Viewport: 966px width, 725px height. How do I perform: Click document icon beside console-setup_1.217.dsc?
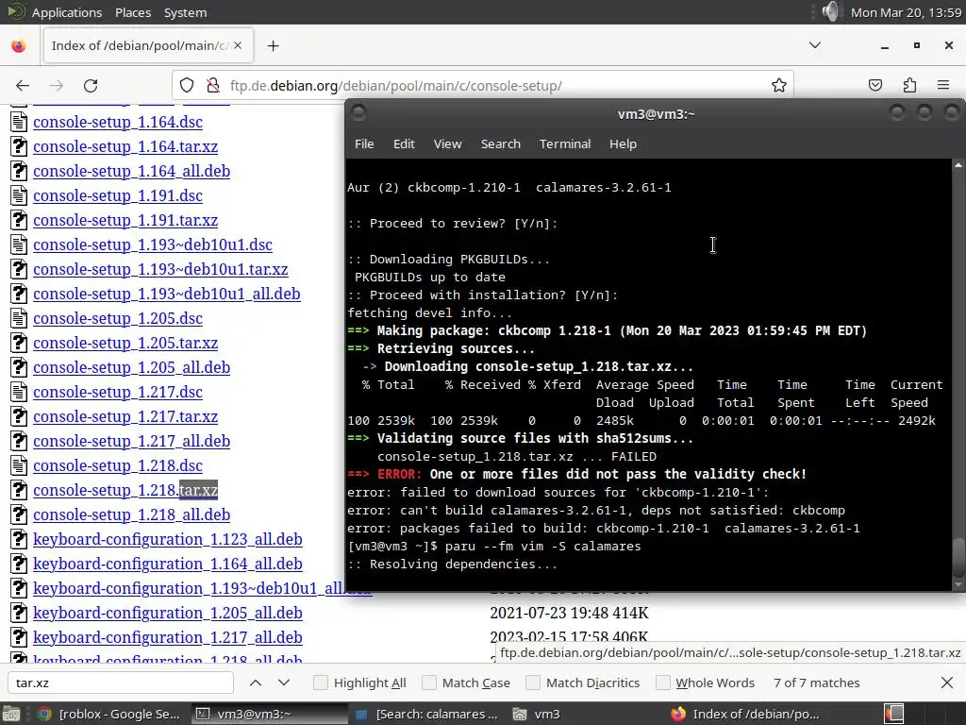(19, 392)
